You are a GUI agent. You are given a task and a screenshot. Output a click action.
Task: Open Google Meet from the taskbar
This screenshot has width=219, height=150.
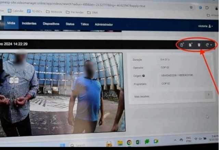coord(156,141)
